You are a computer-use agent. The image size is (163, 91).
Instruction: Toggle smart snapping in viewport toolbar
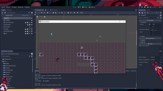click(59, 13)
